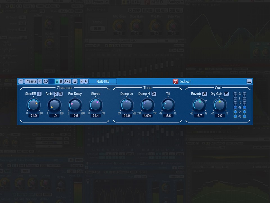Open the Presets button
The width and height of the screenshot is (270, 203).
pos(31,81)
